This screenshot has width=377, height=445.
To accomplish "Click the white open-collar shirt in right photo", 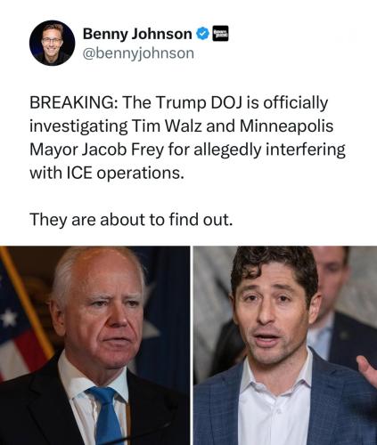I will tap(275, 405).
